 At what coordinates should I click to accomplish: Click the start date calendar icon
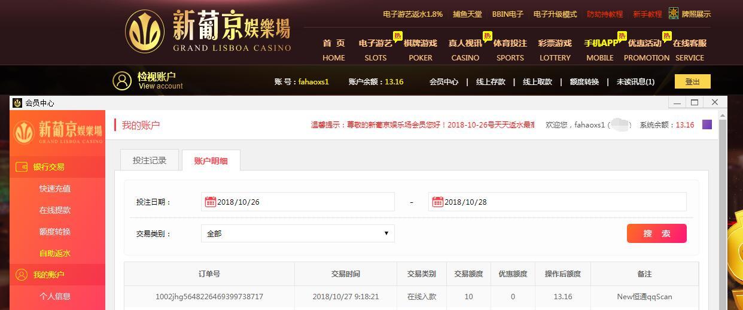(210, 202)
